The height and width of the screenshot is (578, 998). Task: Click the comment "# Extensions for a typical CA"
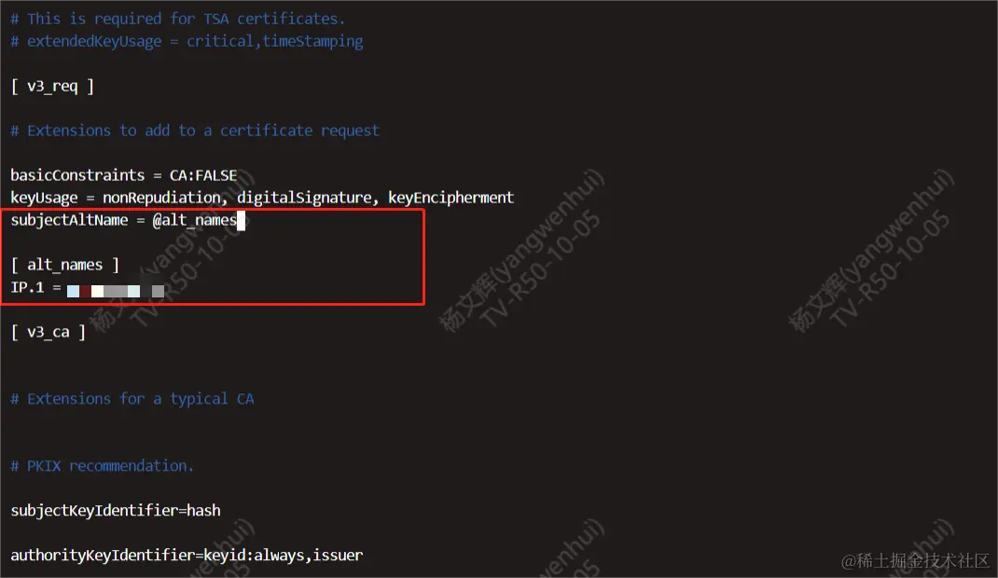[132, 399]
